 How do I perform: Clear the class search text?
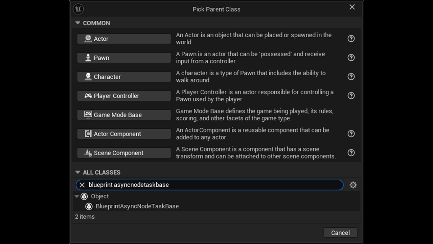point(82,185)
